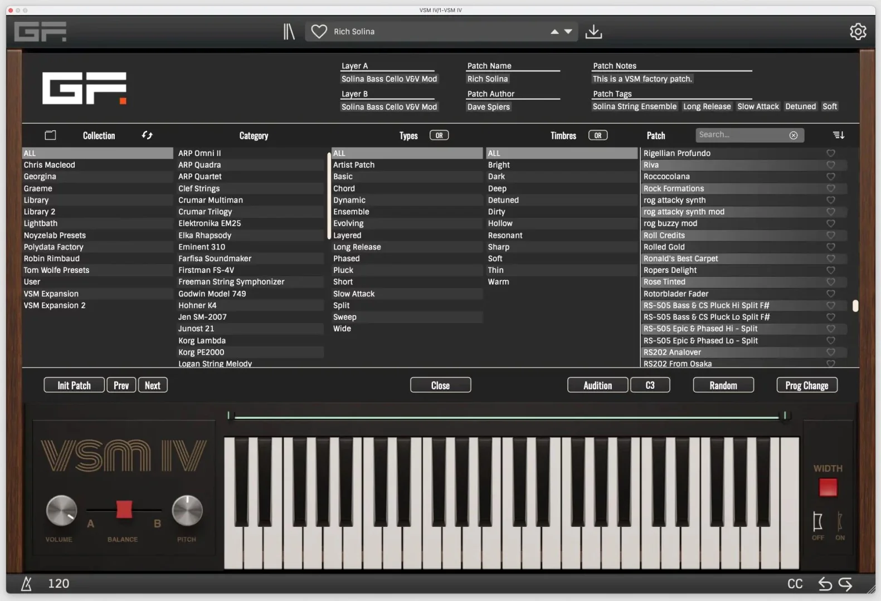Click the Prev button
Image resolution: width=881 pixels, height=601 pixels.
click(x=121, y=385)
